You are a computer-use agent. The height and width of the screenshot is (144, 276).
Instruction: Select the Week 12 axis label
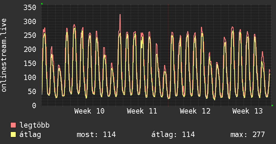pyautogui.click(x=195, y=111)
